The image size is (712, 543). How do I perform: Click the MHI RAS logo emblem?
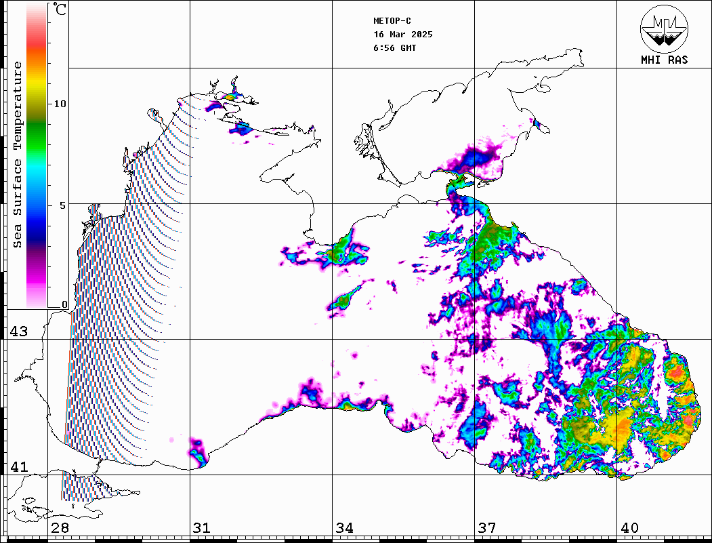pos(664,28)
